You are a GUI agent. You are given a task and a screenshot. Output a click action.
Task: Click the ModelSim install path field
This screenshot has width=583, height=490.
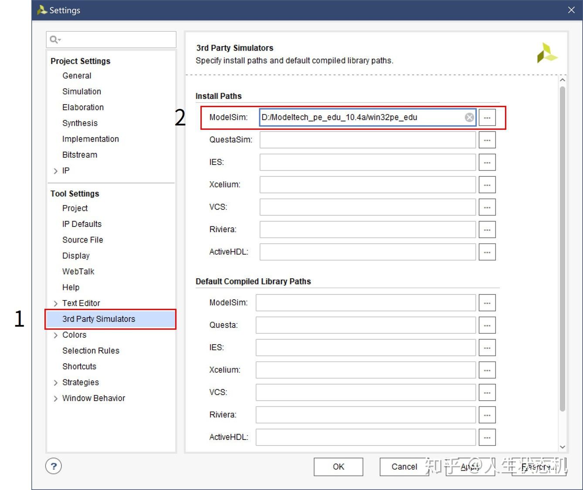[367, 118]
